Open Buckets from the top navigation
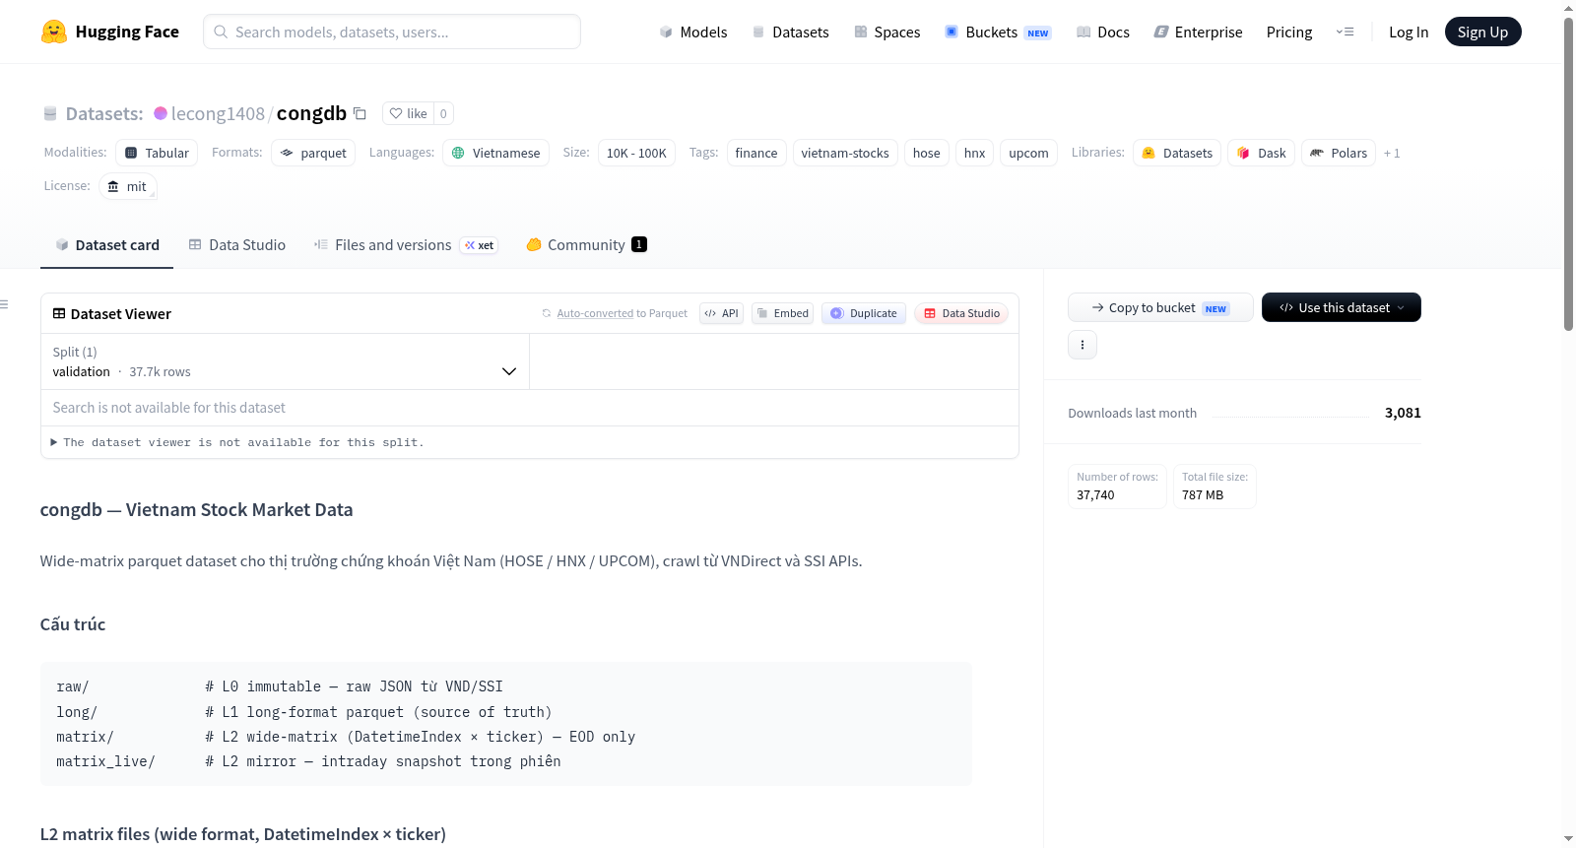This screenshot has width=1576, height=848. coord(998,32)
